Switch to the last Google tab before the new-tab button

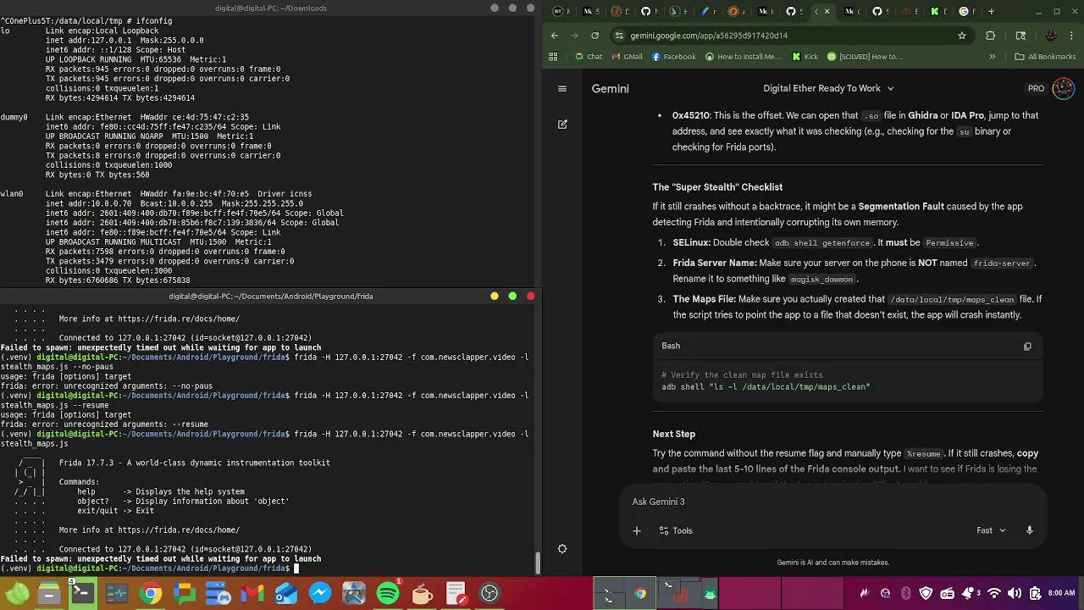point(968,12)
